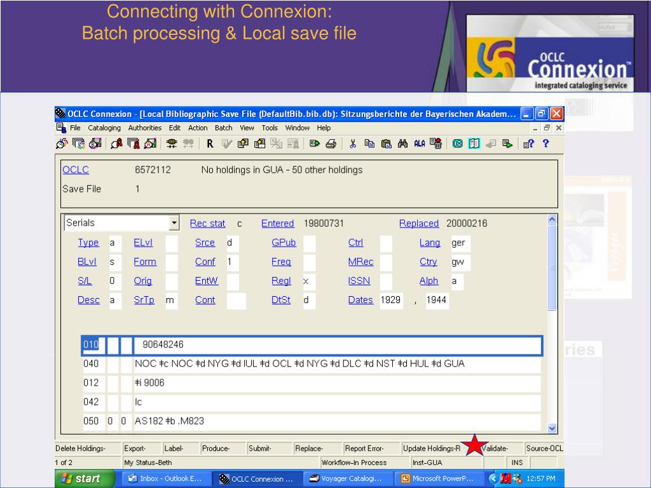Click the document icon left of File menu

[61, 127]
